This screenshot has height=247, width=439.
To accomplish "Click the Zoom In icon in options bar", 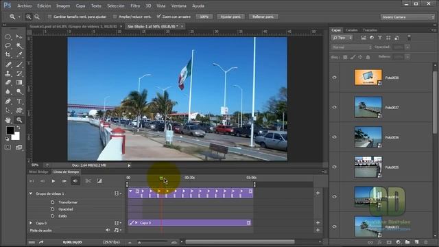I will click(x=29, y=16).
